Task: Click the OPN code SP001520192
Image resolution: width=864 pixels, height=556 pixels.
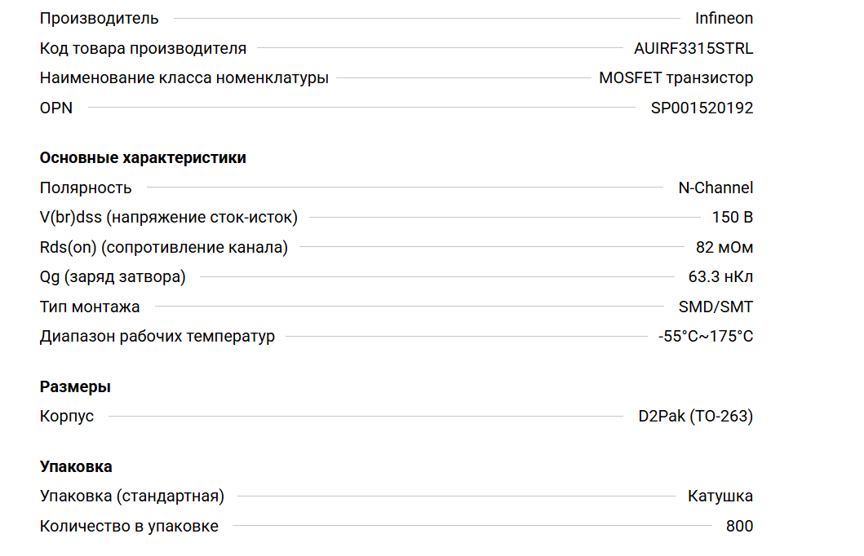Action: coord(702,108)
